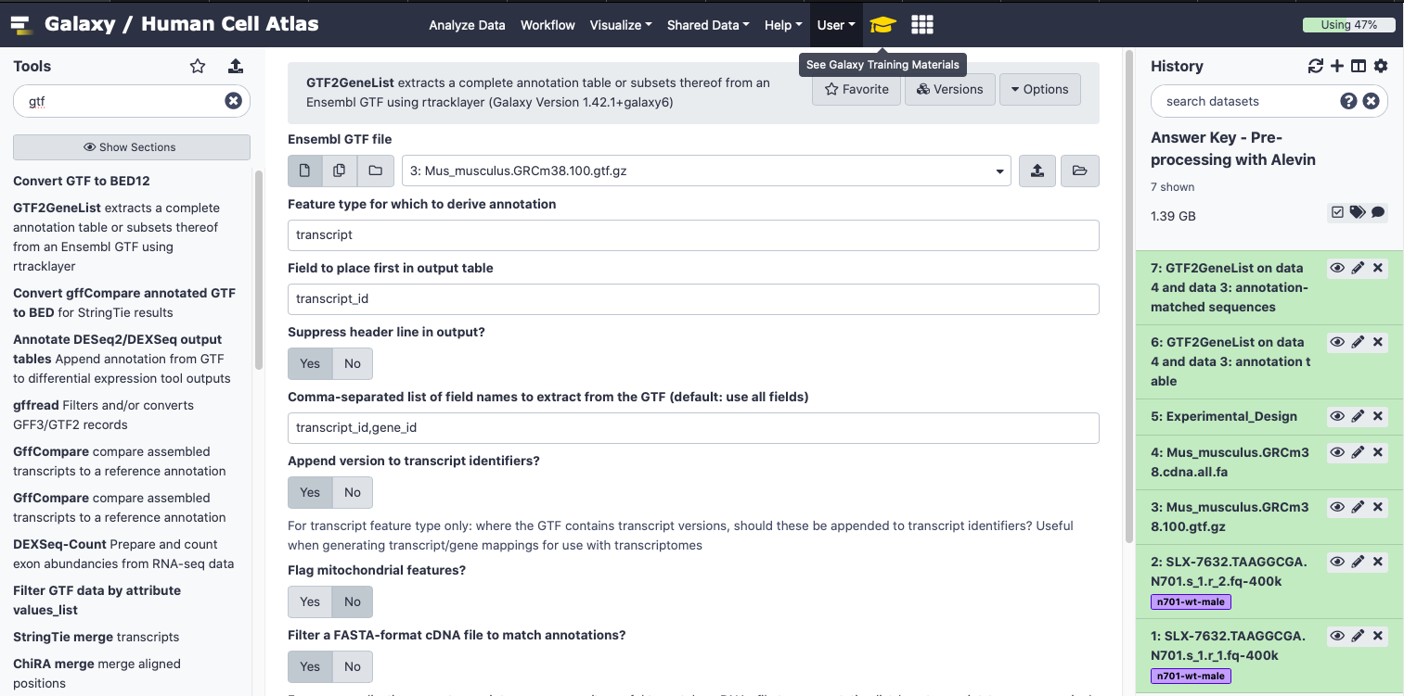View dataset 7 with eye icon
This screenshot has height=696, width=1404.
[1337, 268]
